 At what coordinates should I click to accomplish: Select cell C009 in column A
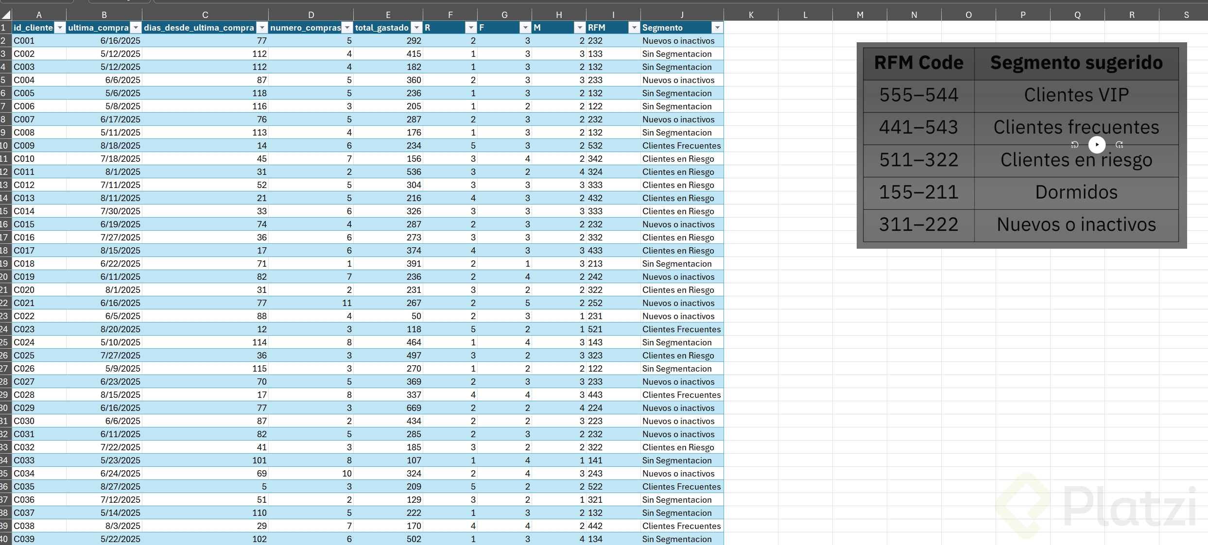click(39, 146)
